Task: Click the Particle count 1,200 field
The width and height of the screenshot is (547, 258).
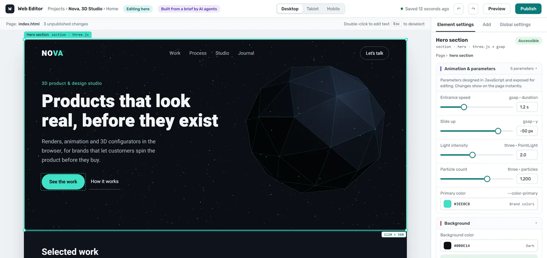Action: tap(527, 179)
